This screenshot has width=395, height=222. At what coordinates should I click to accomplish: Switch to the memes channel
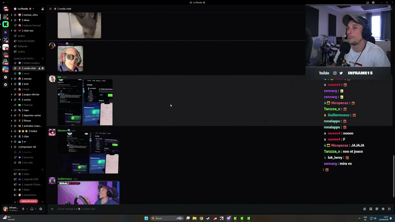point(29,79)
